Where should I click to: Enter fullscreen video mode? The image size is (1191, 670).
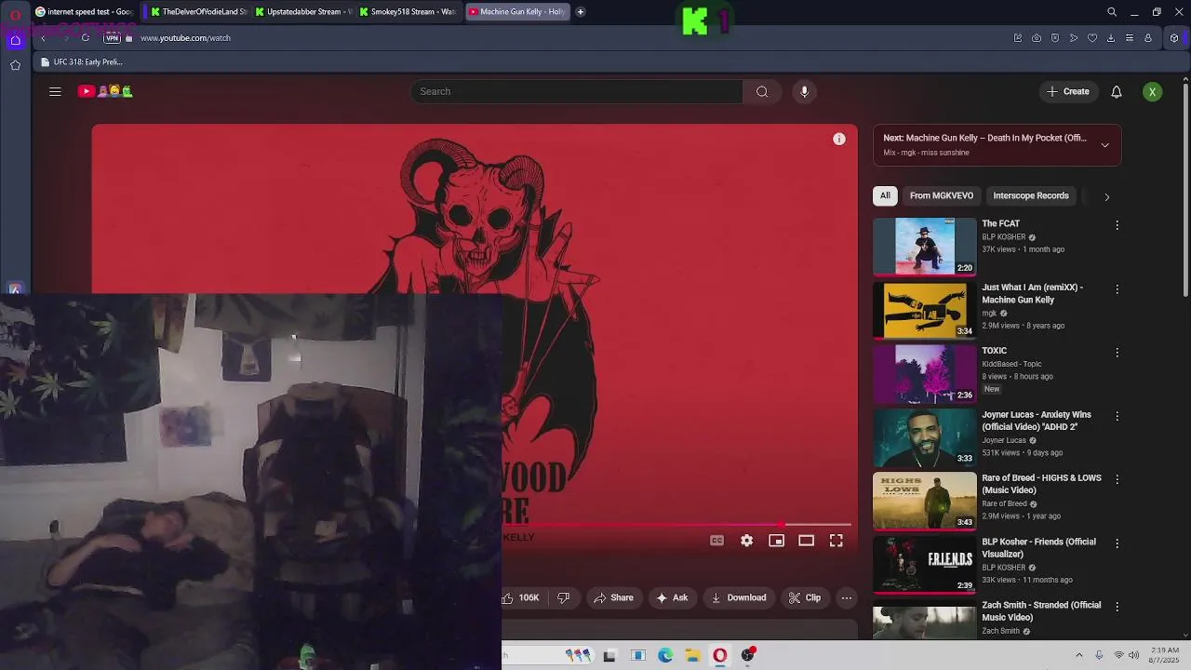pos(836,541)
